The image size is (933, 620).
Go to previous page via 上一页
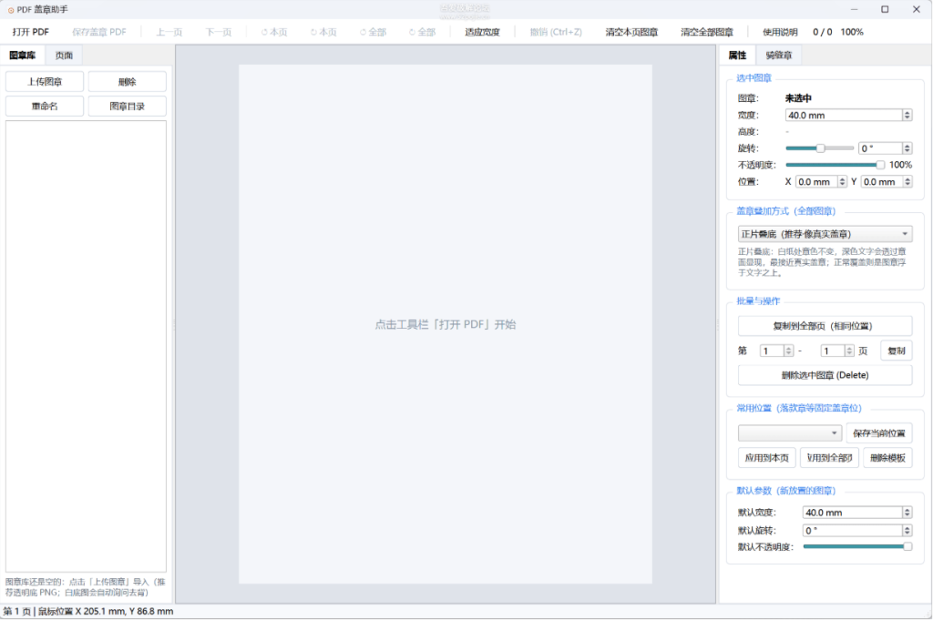(169, 32)
